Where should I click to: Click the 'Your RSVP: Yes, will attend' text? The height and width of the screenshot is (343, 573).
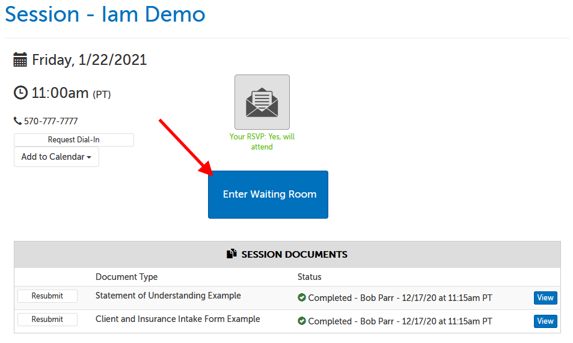pos(262,142)
